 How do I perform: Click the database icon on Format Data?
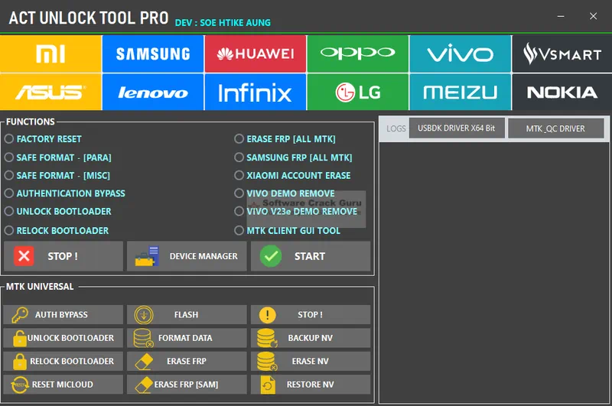point(143,338)
